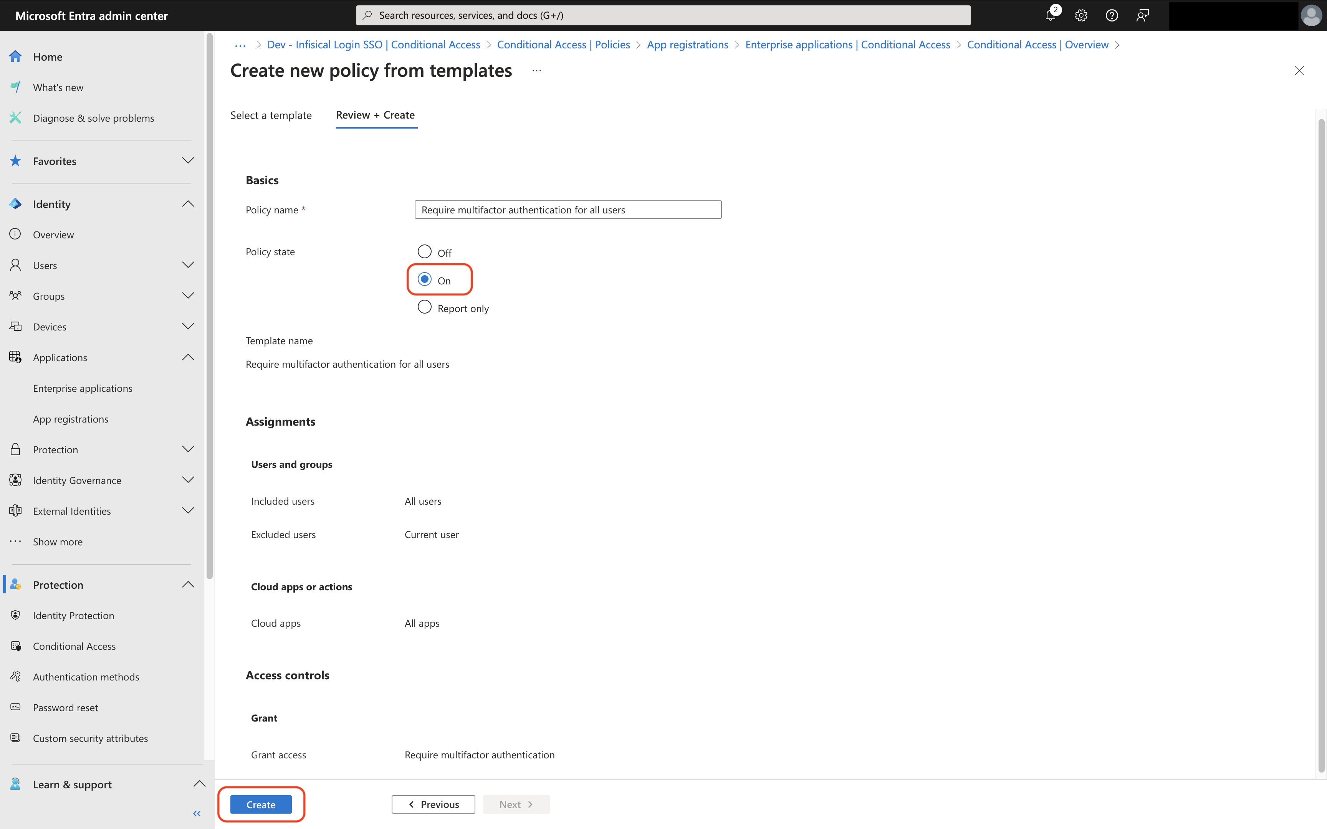
Task: Click the Favorites star icon
Action: (x=15, y=161)
